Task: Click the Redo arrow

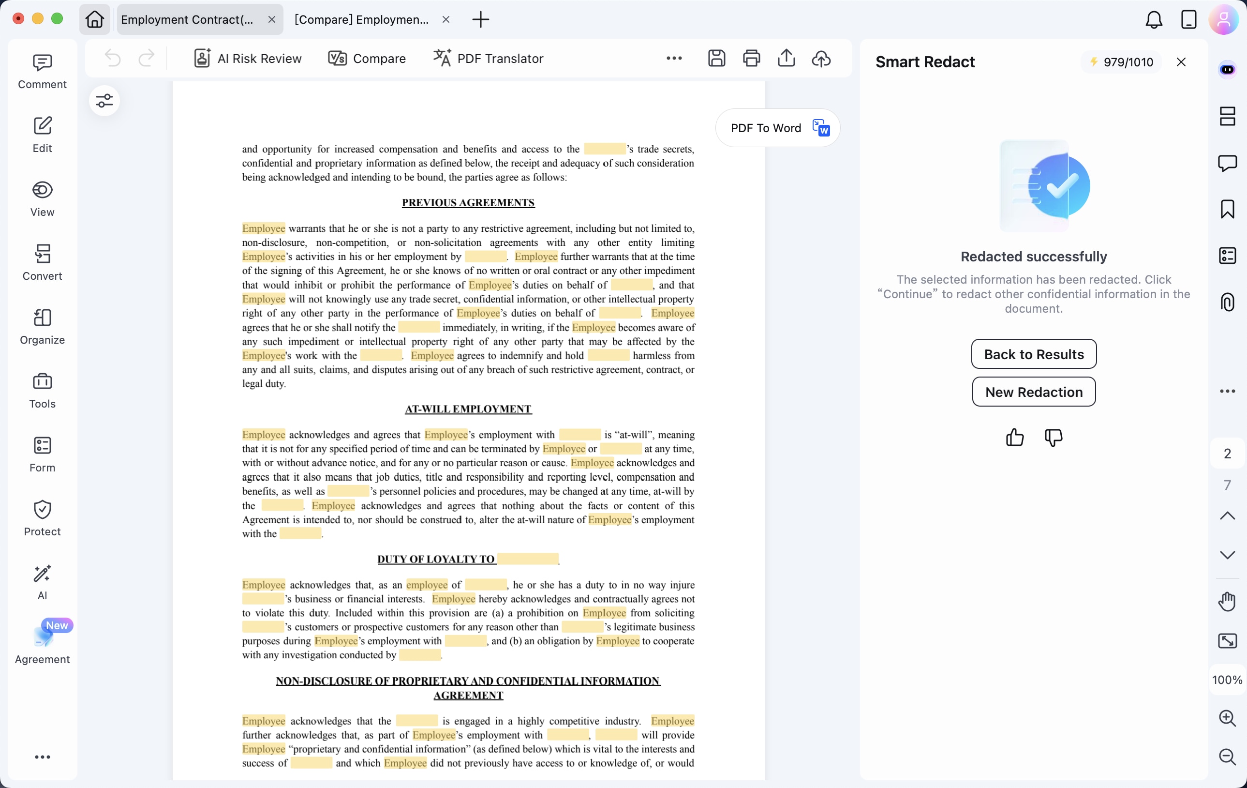Action: pyautogui.click(x=147, y=58)
